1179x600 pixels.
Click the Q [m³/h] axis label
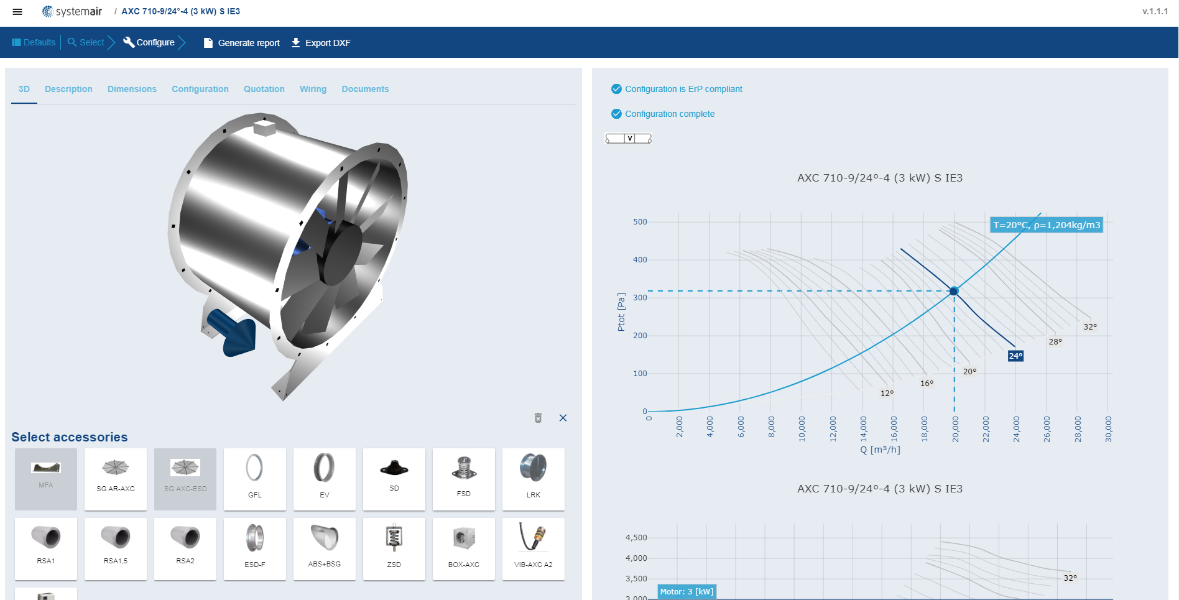point(880,450)
